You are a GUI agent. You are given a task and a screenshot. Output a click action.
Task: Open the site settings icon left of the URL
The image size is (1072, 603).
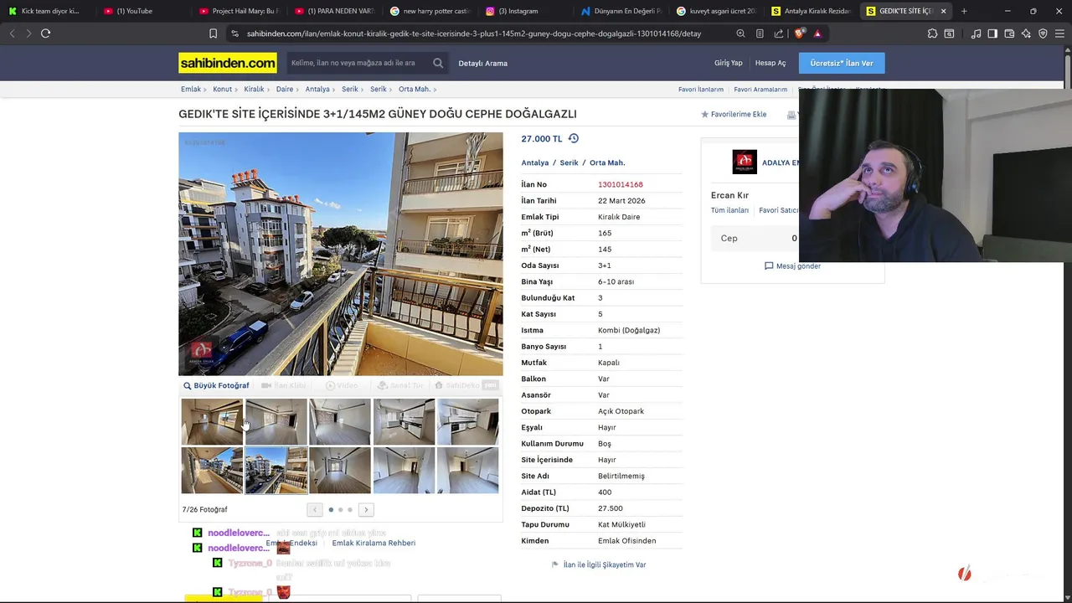tap(234, 33)
